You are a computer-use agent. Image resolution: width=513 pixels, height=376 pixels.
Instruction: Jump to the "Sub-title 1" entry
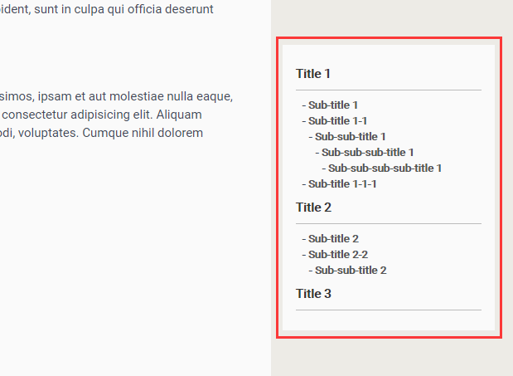332,105
